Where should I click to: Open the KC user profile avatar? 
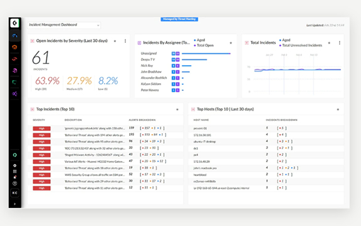pyautogui.click(x=15, y=193)
